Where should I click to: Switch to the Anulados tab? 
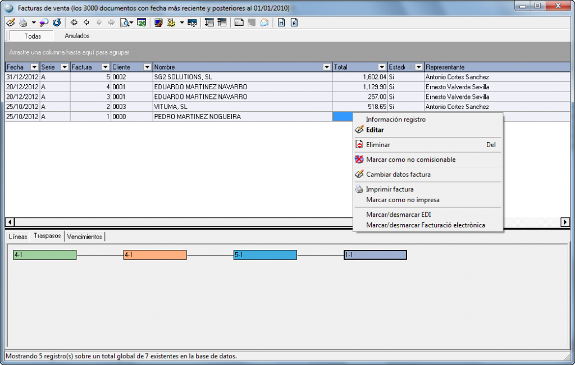point(77,36)
